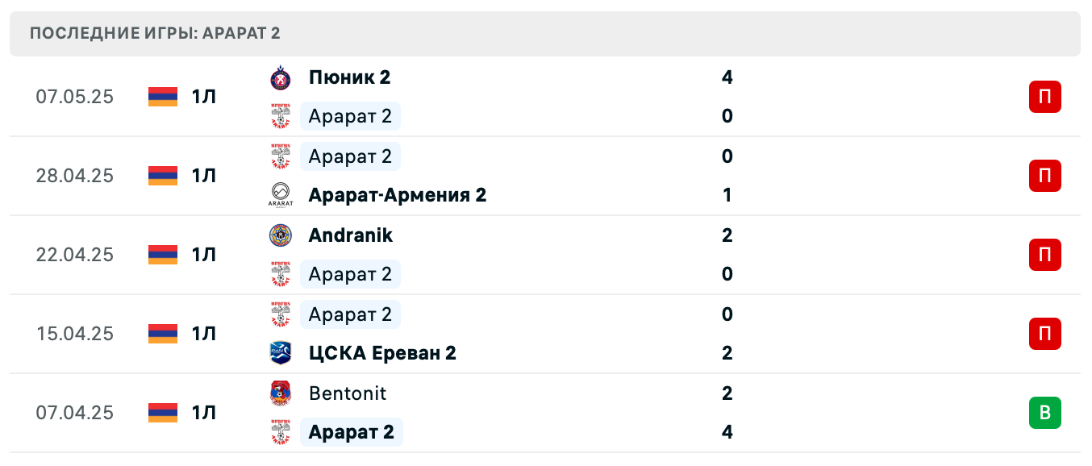Select the Арарат-Армения 2 club logo

tap(280, 195)
